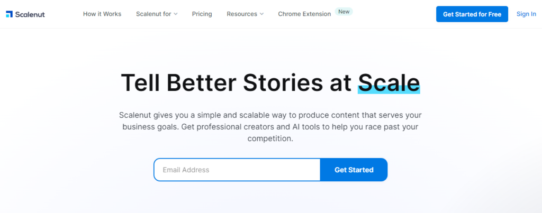Click the New badge near Chrome Extension
This screenshot has width=542, height=213.
point(344,11)
